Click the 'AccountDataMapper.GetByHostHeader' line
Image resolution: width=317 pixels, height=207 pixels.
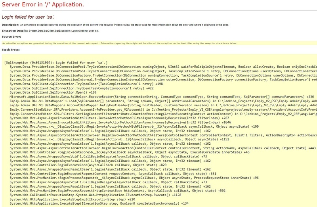(163, 105)
